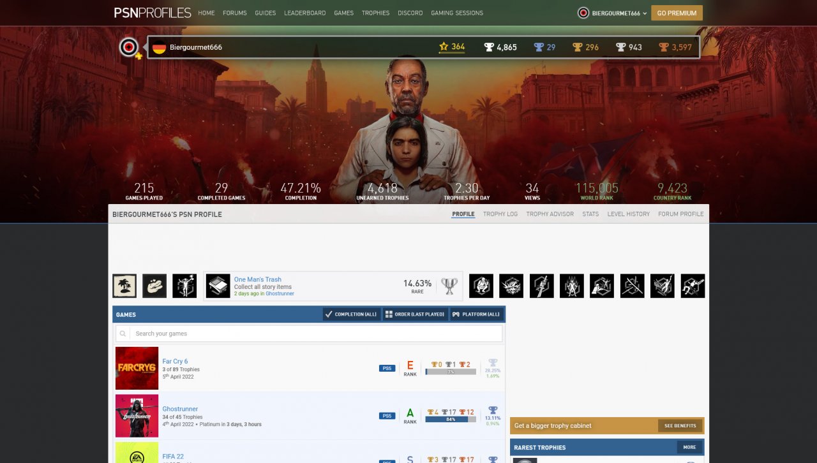Click the 115,005 World Rank stat
The height and width of the screenshot is (463, 817).
[597, 191]
